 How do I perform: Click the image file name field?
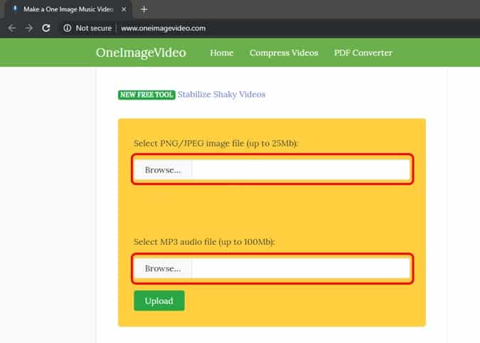(x=300, y=170)
